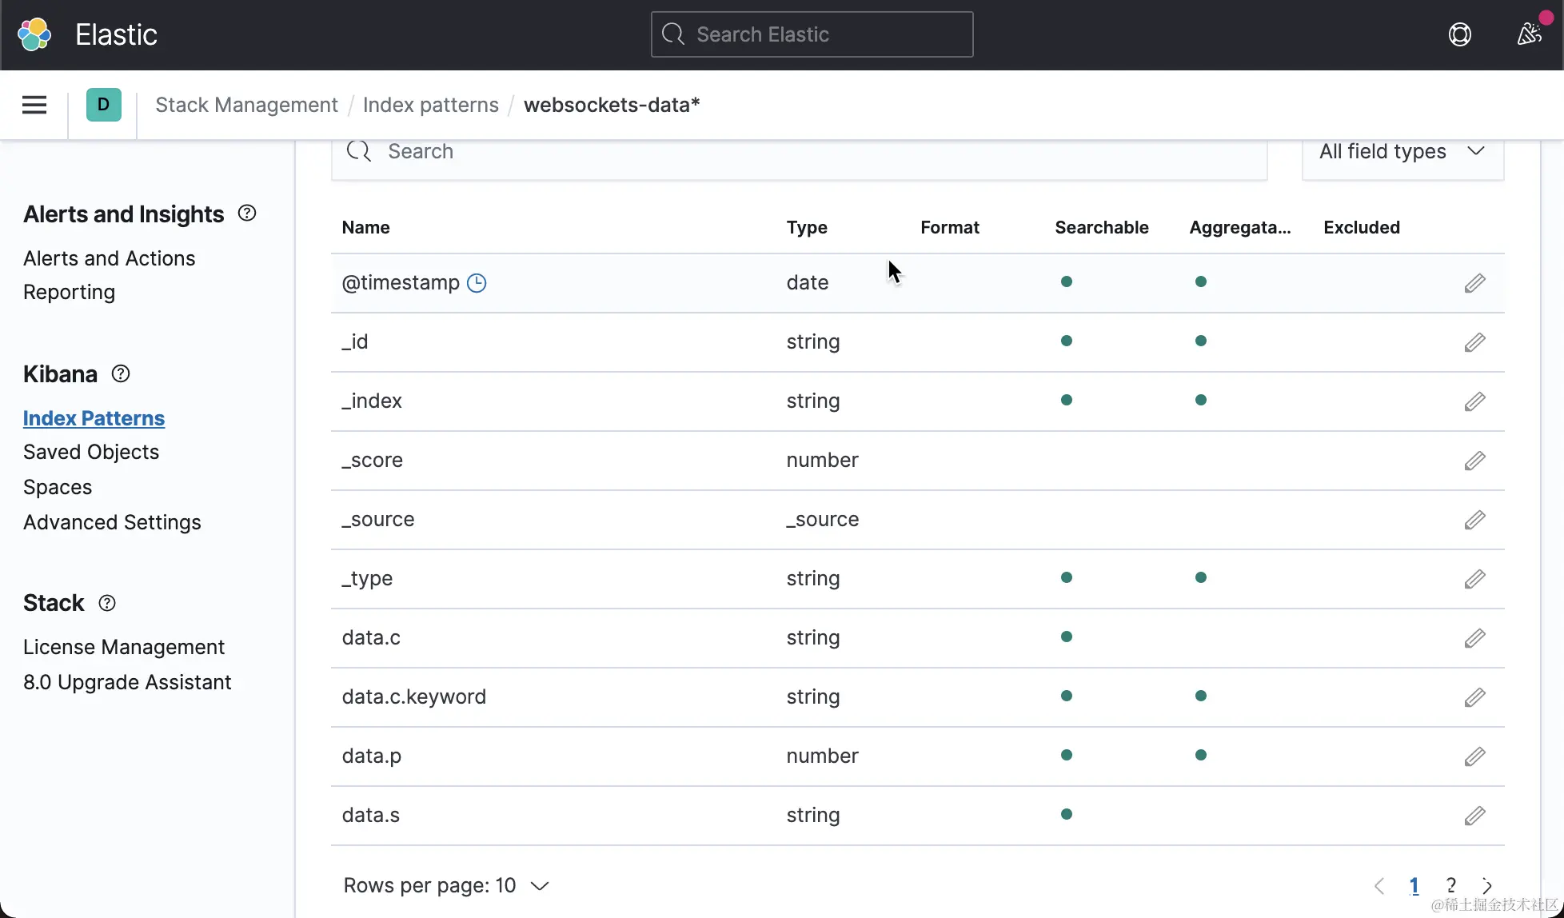1564x918 pixels.
Task: Go to page 2 of fields
Action: point(1450,885)
